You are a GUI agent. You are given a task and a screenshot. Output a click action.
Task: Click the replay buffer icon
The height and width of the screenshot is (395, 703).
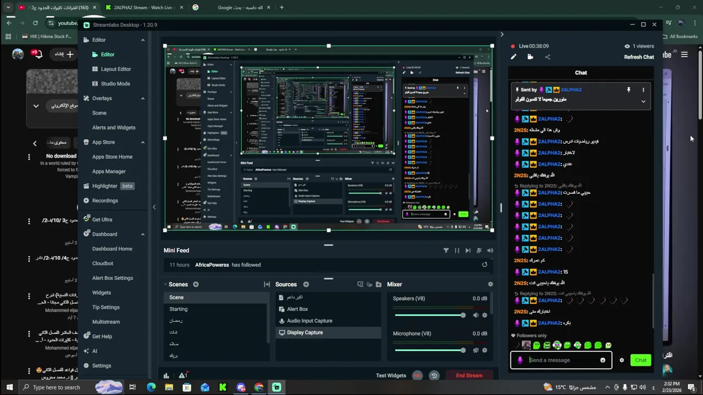point(434,376)
